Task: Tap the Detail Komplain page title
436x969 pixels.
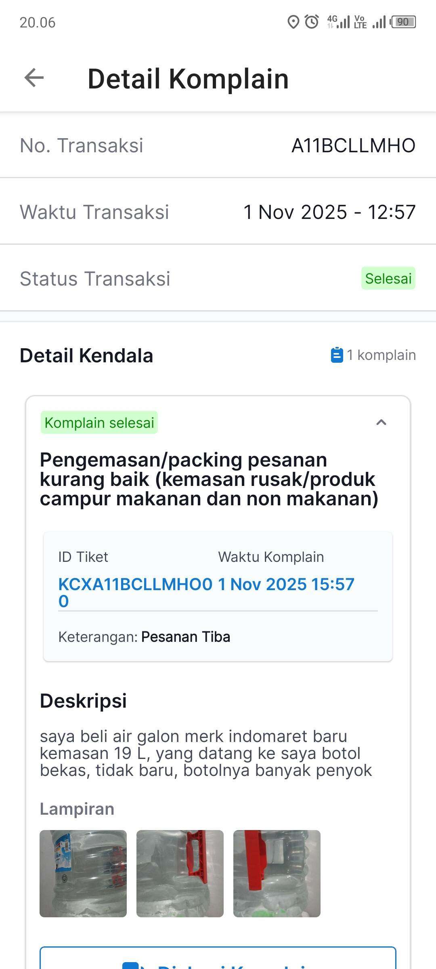Action: tap(188, 78)
